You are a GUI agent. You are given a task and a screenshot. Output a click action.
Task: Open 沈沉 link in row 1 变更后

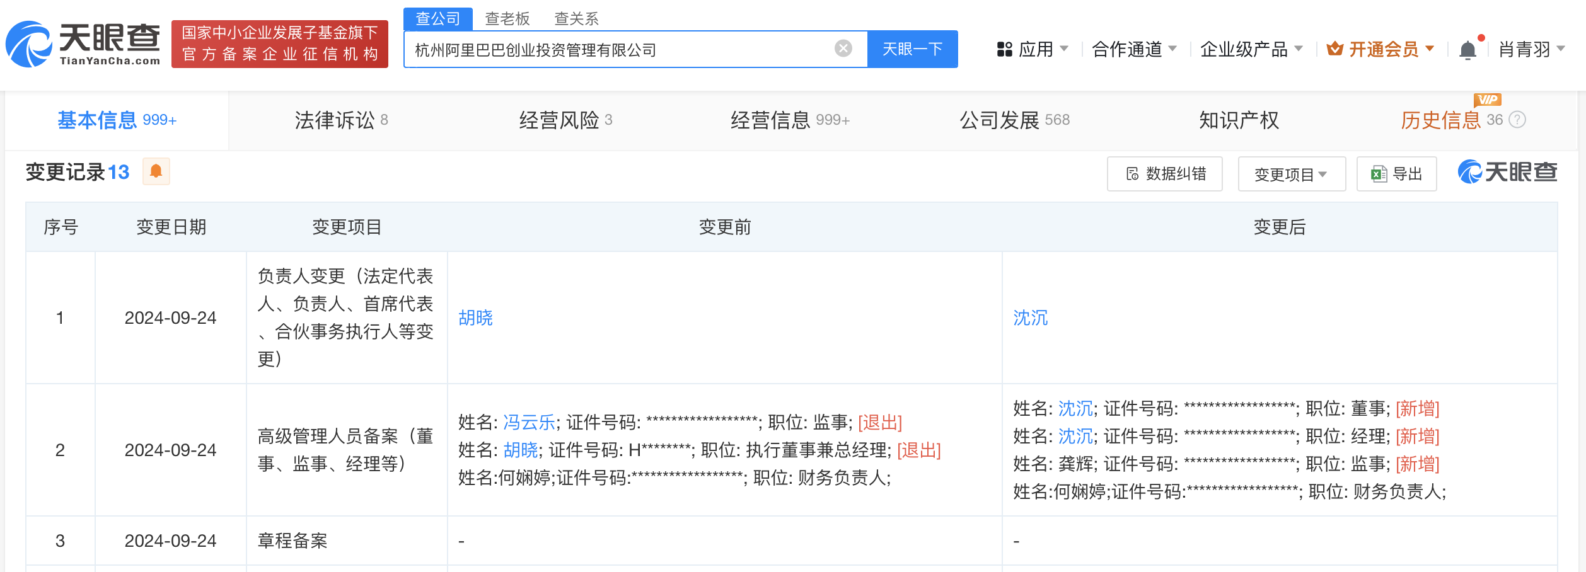pos(1030,317)
